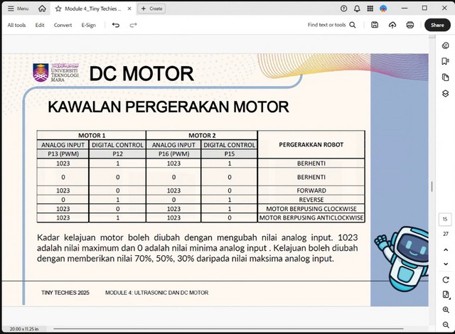Upload document to cloud storage

point(392,25)
